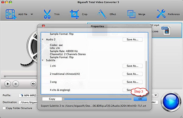Open the Profile format dropdown
The height and width of the screenshot is (118, 183).
coord(28,95)
